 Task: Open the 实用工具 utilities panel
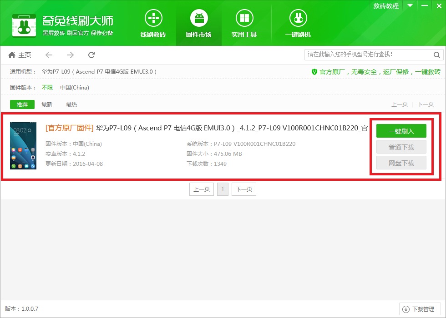(245, 24)
